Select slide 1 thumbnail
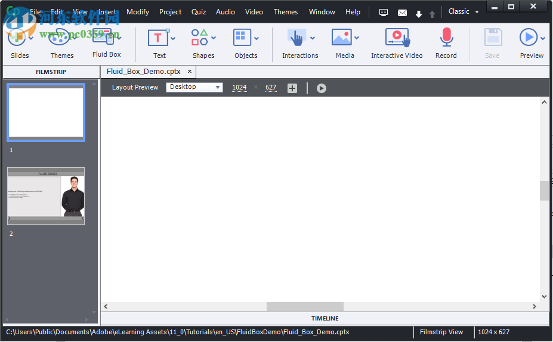Screen dimensions: 553x342 pos(46,112)
